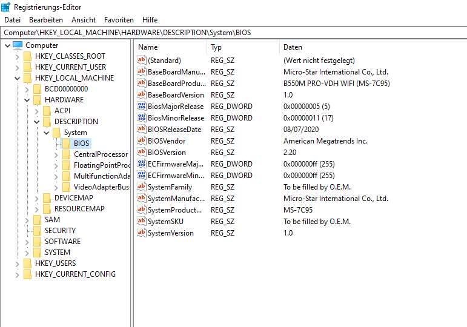Select the VideoAdapterBus key in tree
467x327 pixels.
point(101,187)
